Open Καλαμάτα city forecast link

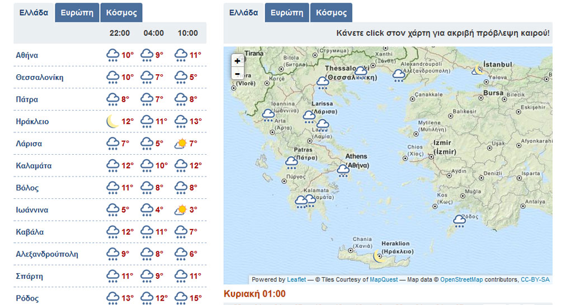pyautogui.click(x=34, y=166)
